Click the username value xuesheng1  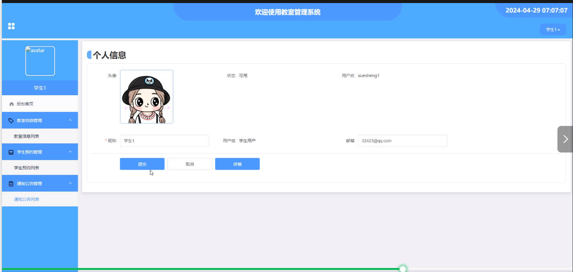click(368, 75)
